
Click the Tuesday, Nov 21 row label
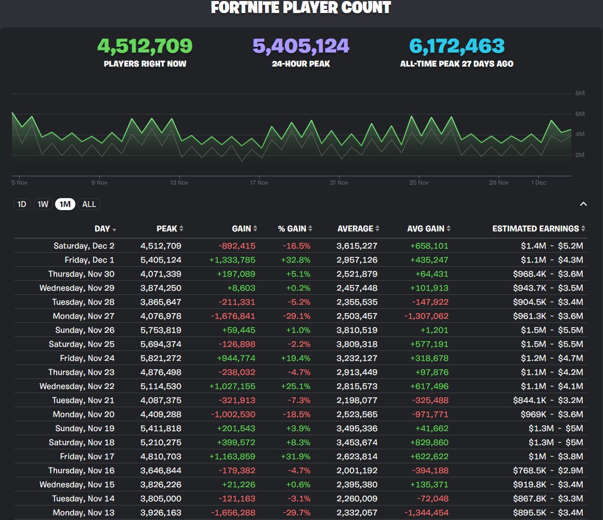(84, 400)
